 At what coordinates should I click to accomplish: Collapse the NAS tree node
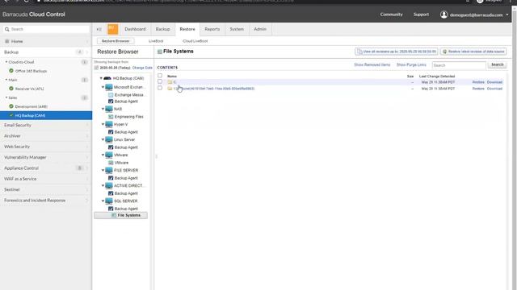pyautogui.click(x=103, y=109)
